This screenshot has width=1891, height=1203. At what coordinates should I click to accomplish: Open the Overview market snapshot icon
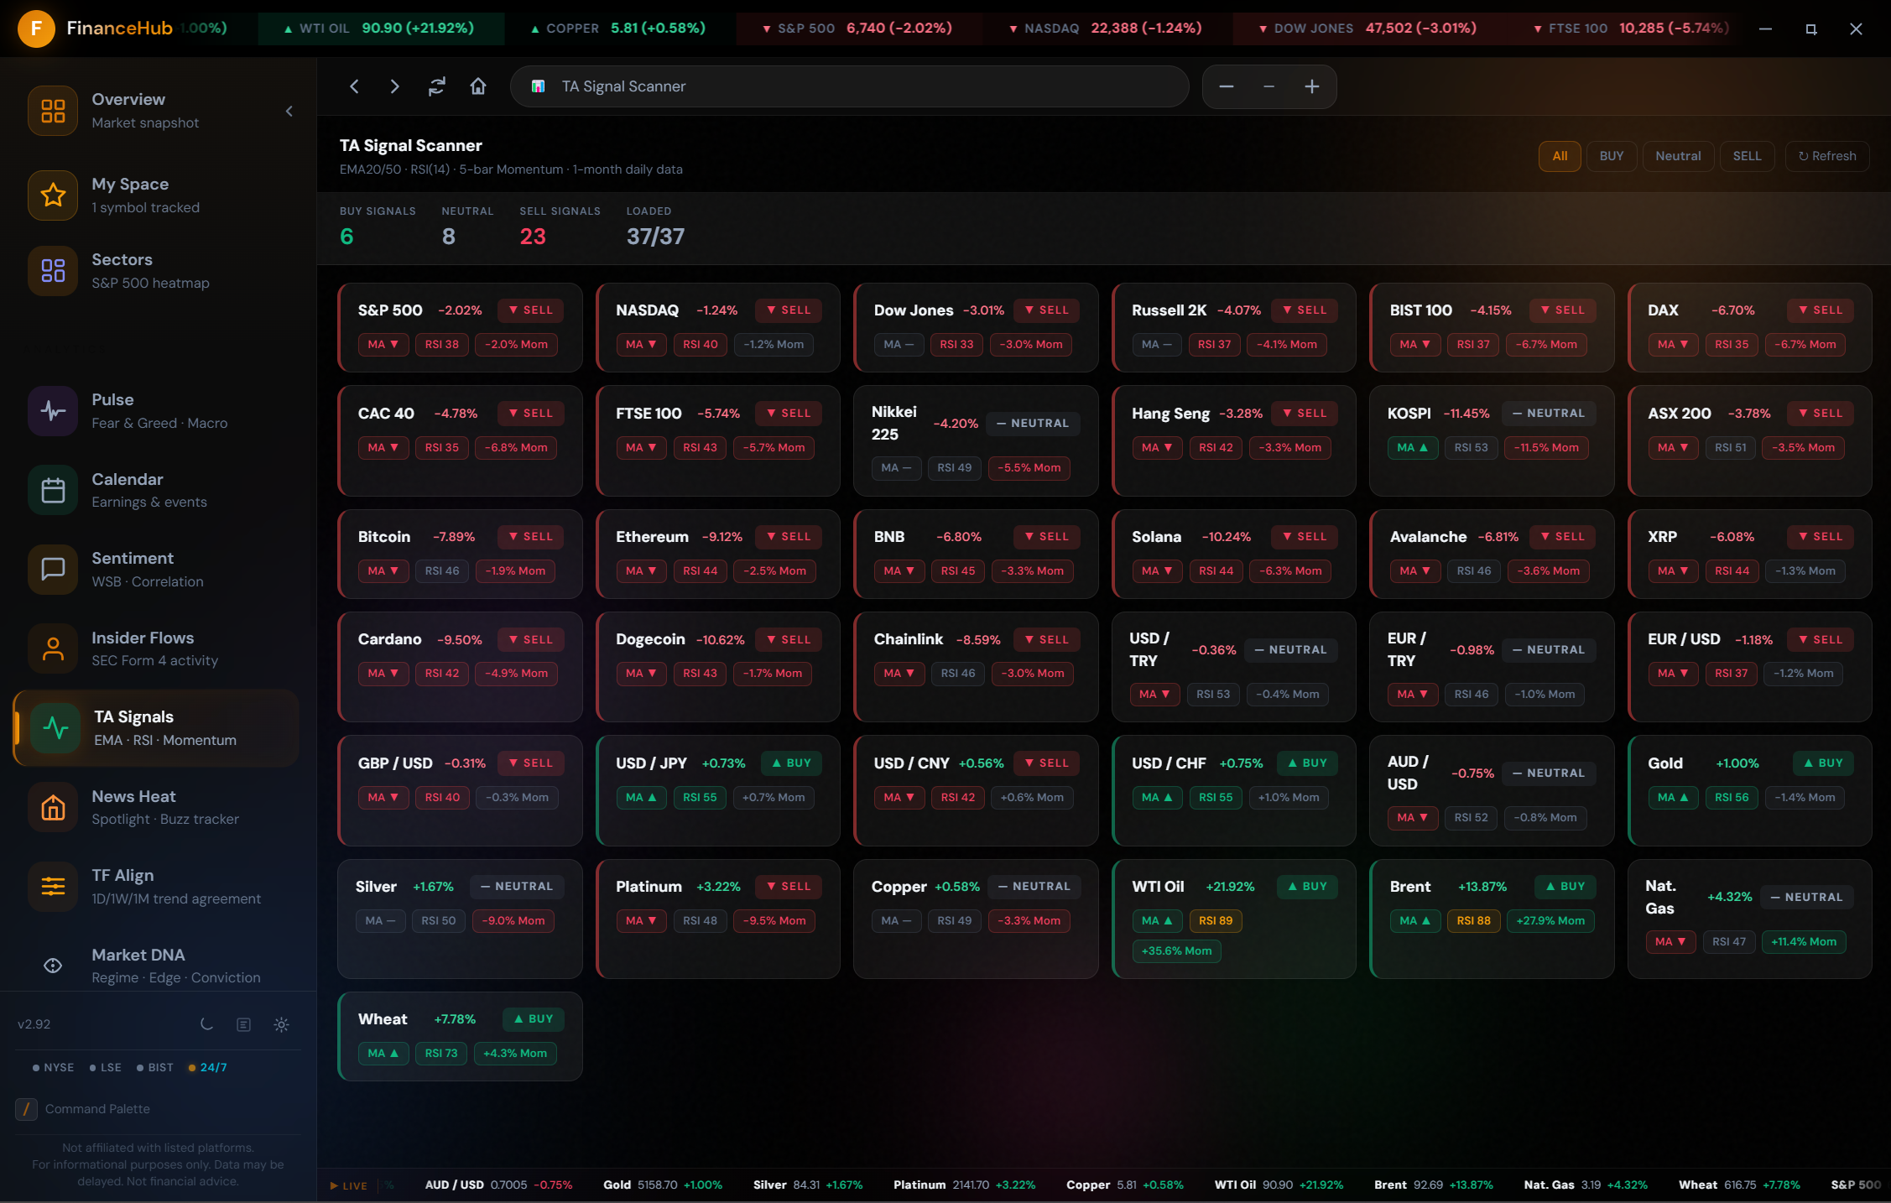[x=53, y=111]
